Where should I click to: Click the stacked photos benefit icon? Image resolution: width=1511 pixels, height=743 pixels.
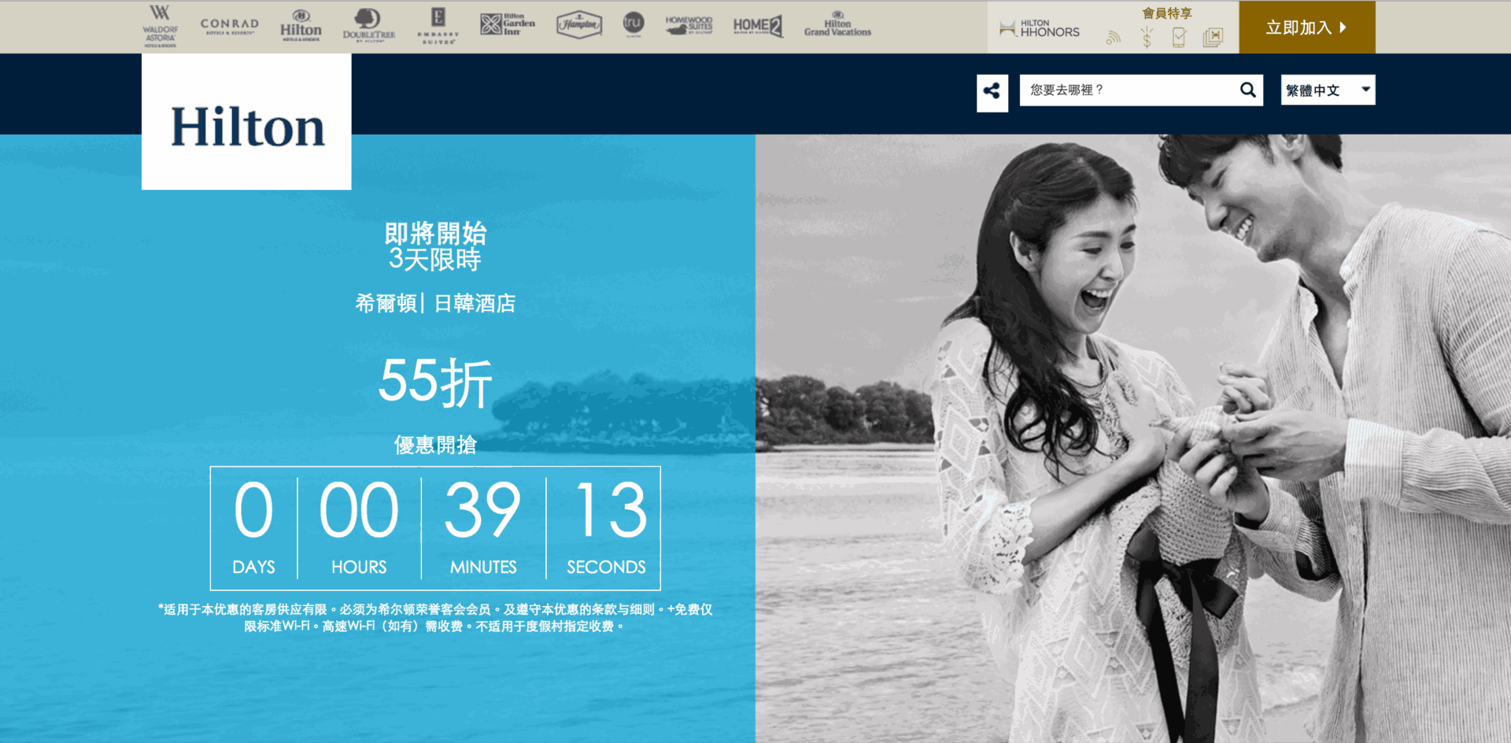coord(1213,37)
